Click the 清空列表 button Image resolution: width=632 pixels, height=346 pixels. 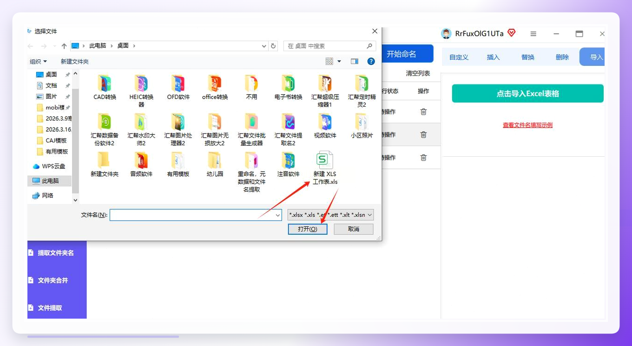coord(418,73)
